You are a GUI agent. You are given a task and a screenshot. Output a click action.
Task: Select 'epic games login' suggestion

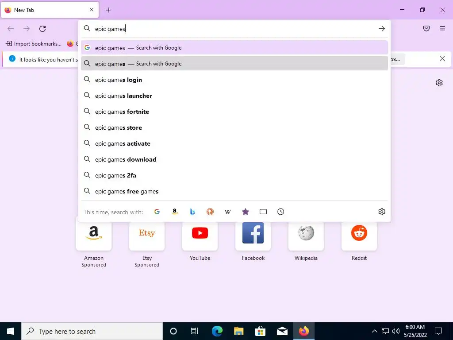(x=234, y=80)
